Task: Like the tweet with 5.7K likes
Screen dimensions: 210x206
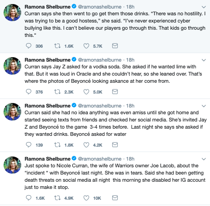Action: coord(86,46)
